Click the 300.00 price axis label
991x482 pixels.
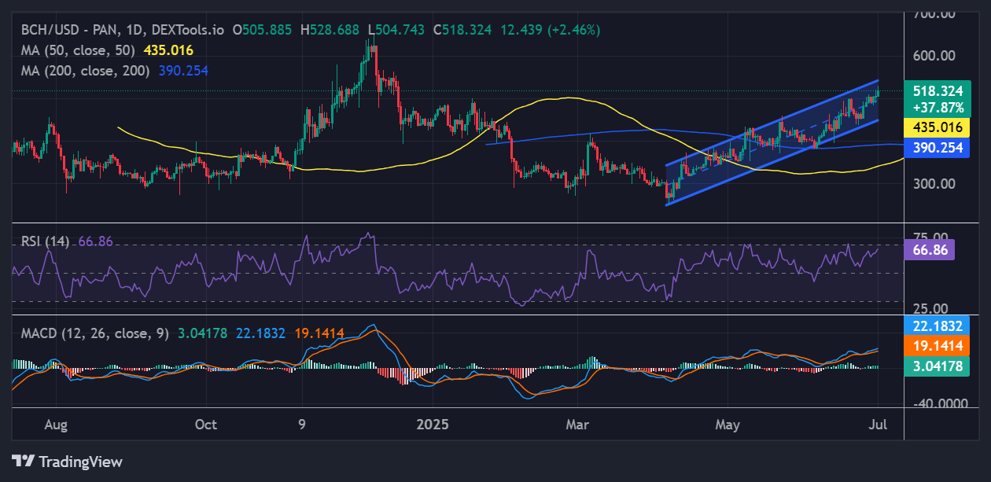934,183
